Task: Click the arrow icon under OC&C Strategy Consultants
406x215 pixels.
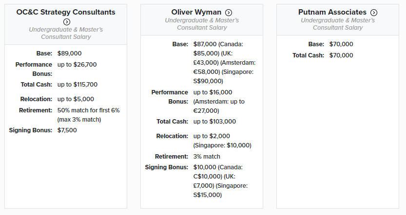Action: pyautogui.click(x=67, y=21)
